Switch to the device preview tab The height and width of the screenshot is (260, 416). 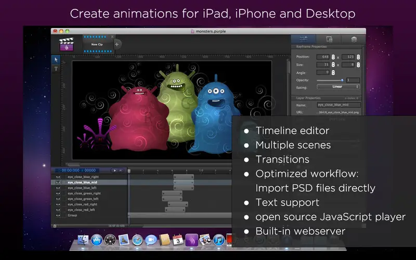tap(329, 39)
